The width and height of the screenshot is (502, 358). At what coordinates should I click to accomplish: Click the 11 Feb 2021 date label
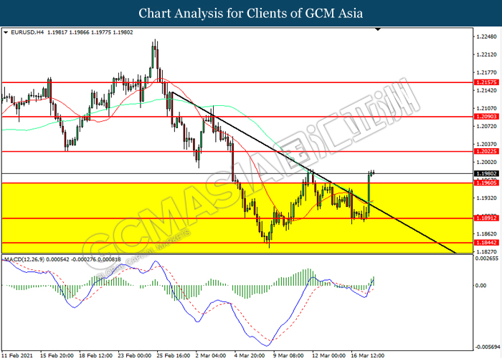(17, 355)
